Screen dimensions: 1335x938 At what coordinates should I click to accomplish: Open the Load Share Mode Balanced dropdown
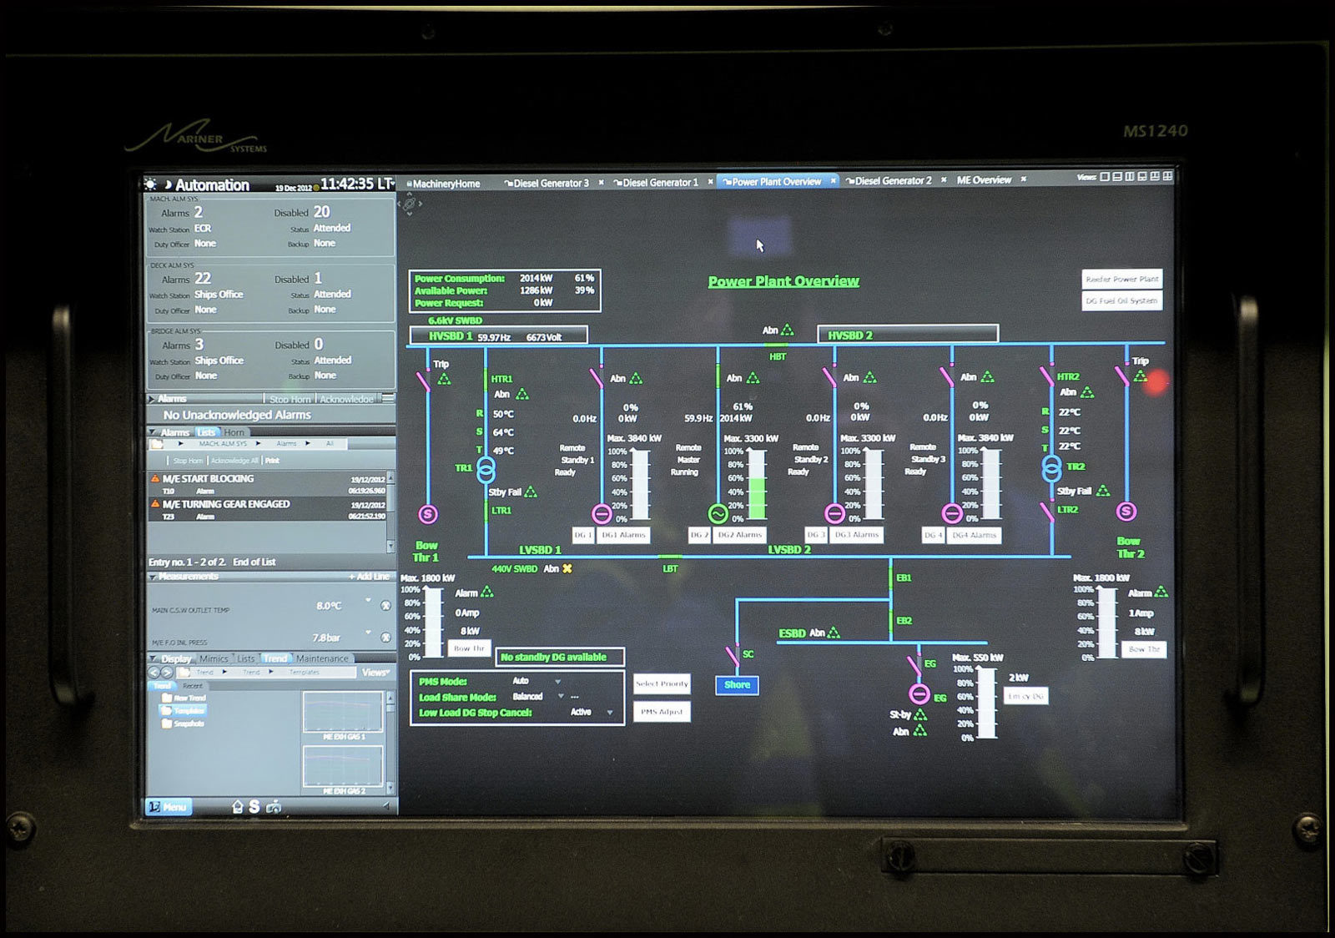click(561, 696)
